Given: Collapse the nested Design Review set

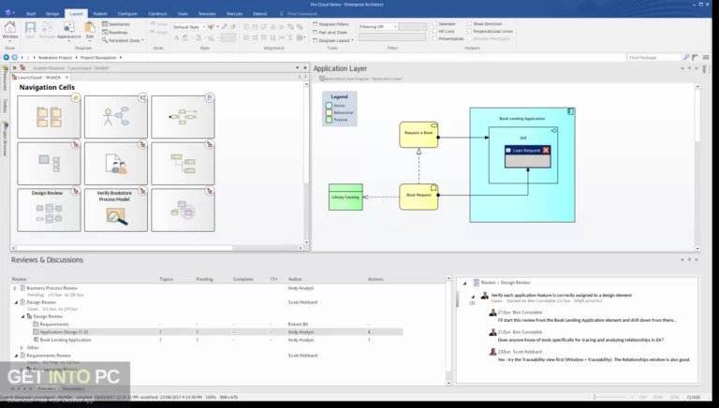Looking at the screenshot, I should pos(22,316).
